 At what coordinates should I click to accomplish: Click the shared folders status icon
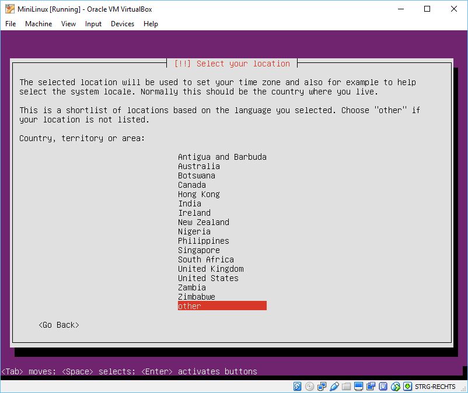click(x=347, y=386)
